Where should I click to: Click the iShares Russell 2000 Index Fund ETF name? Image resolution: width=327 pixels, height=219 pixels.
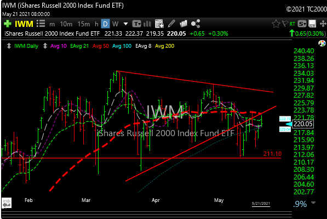(x=52, y=33)
